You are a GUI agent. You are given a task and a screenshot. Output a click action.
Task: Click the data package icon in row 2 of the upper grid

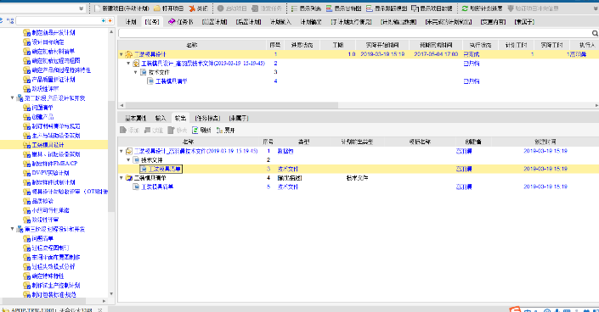(136, 64)
